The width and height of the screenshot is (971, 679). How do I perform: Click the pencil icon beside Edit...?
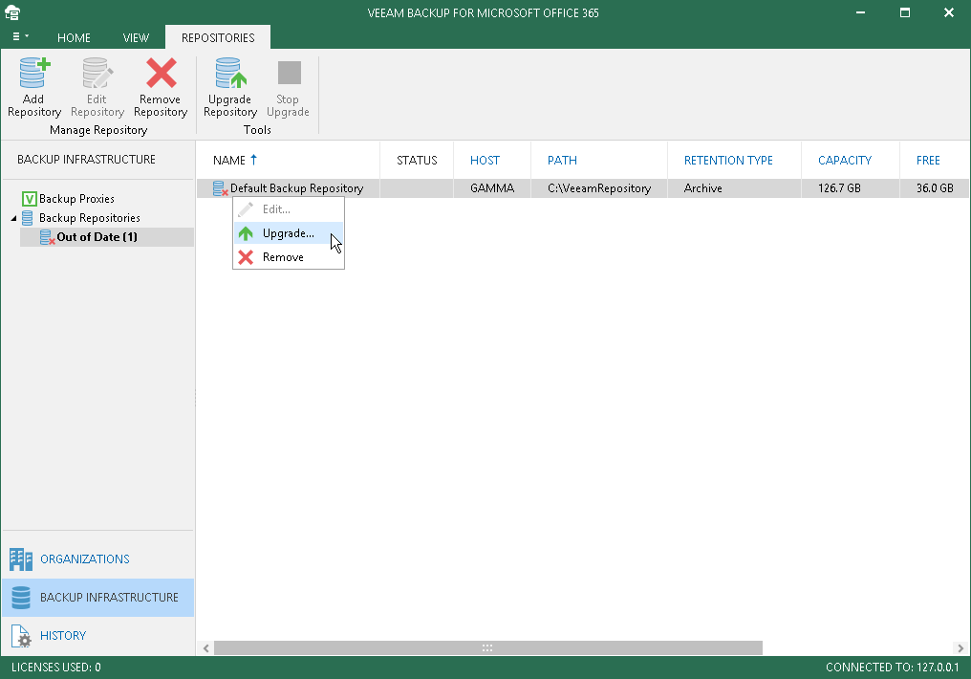(x=246, y=209)
